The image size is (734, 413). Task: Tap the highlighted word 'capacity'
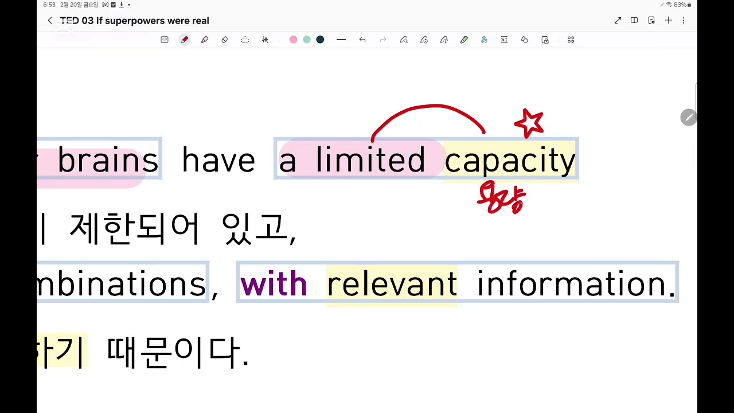[510, 161]
